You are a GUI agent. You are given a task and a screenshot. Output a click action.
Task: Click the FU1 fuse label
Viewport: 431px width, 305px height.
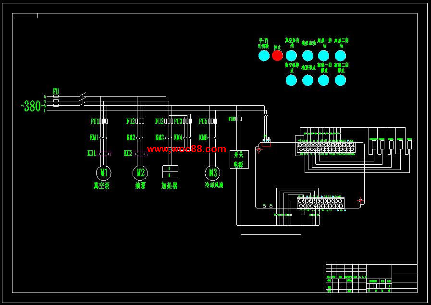pos(94,121)
